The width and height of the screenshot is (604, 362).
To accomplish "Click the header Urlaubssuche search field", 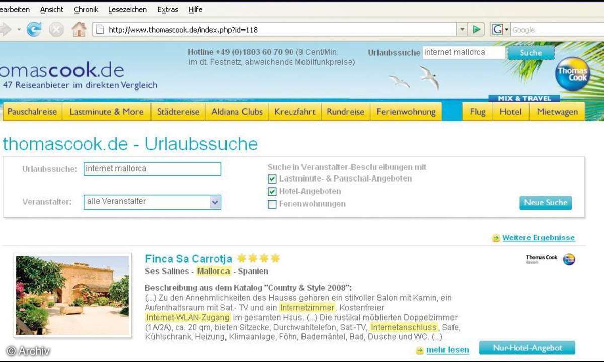I will pyautogui.click(x=464, y=52).
